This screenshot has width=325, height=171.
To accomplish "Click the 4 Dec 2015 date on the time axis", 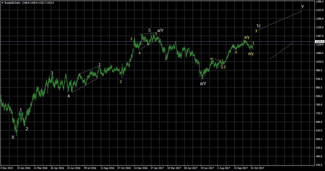I will (x=7, y=168).
